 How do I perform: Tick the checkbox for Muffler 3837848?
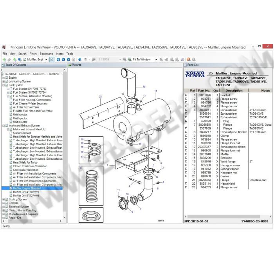tap(186, 154)
